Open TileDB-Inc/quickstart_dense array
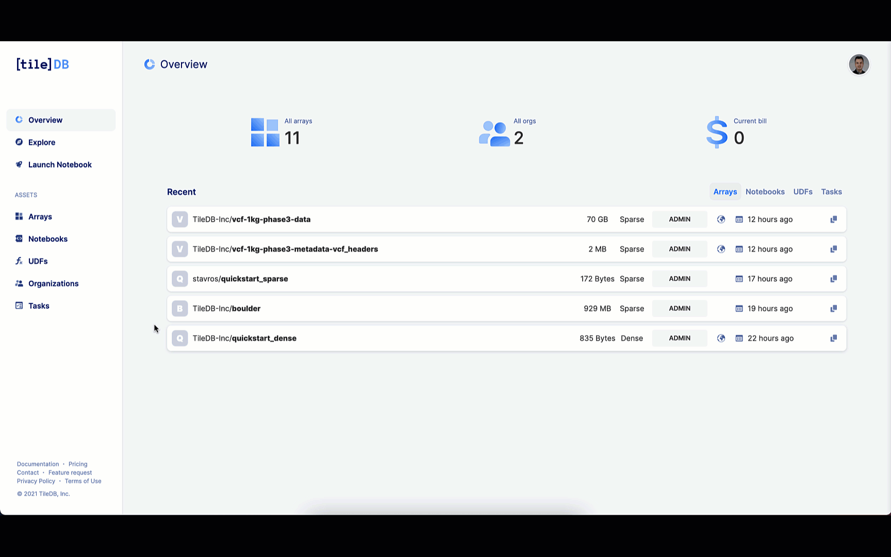Image resolution: width=891 pixels, height=557 pixels. 244,338
